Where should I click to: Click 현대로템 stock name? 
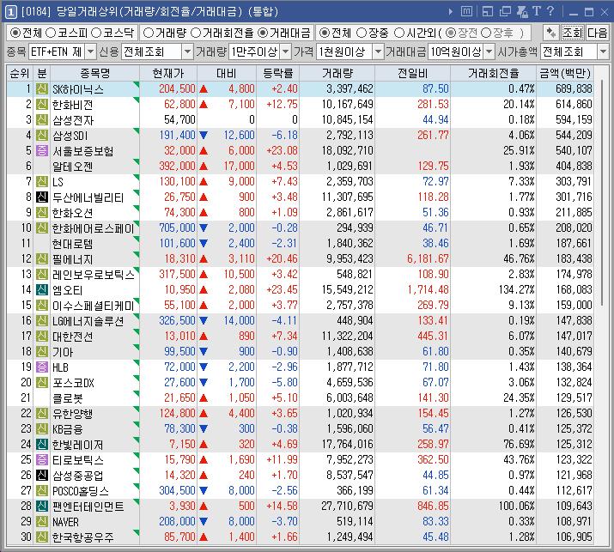(72, 244)
